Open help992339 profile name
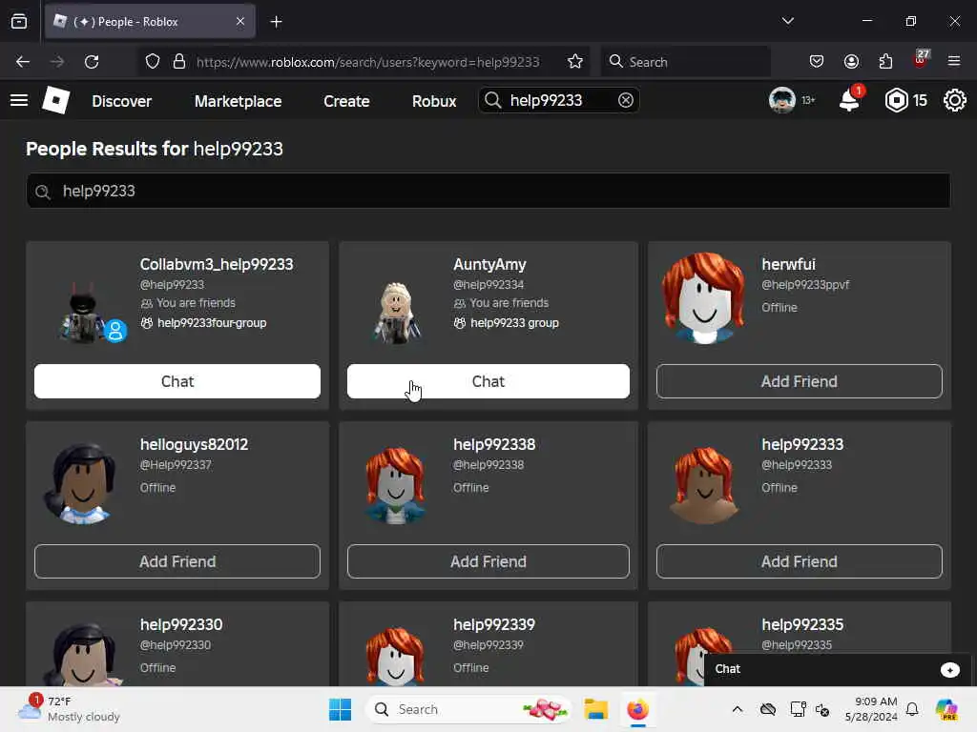The width and height of the screenshot is (977, 732). point(494,625)
